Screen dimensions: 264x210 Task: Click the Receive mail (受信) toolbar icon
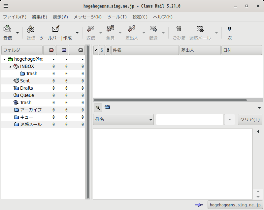(8, 29)
